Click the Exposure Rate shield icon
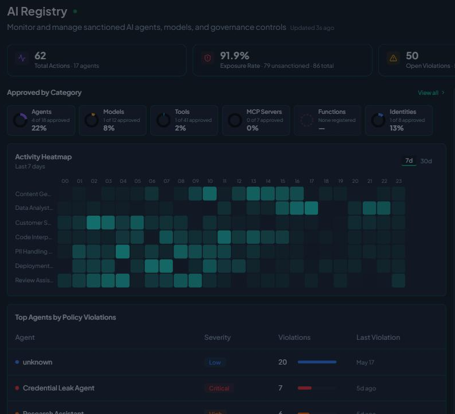Screen dimensions: 455x414 point(207,58)
